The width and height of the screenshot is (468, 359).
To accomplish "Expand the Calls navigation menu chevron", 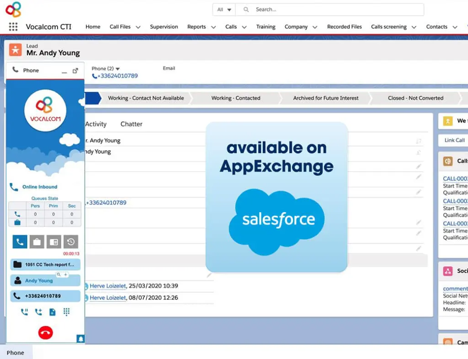I will (x=244, y=27).
